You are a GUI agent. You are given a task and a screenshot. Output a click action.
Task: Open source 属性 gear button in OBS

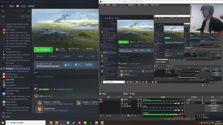pos(126,94)
